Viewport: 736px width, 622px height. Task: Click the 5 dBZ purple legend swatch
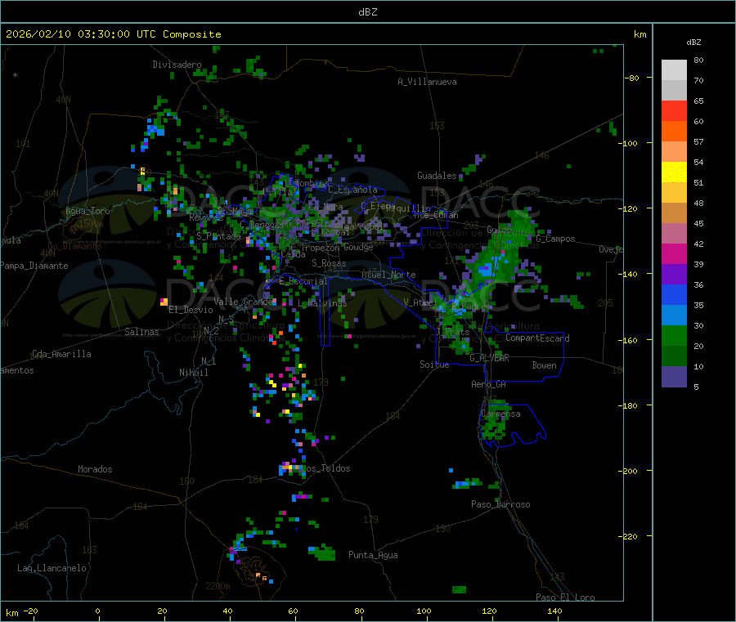[674, 377]
